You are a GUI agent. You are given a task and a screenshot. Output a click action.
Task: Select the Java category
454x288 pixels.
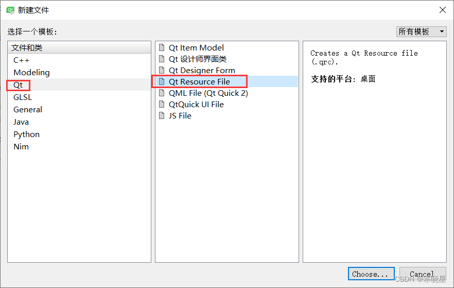click(79, 122)
